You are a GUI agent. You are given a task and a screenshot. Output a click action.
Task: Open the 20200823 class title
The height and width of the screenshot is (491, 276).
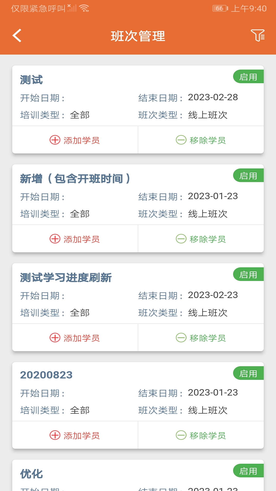pyautogui.click(x=46, y=375)
